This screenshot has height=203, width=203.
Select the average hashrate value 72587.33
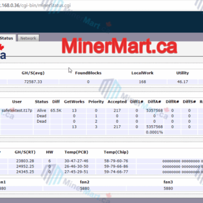33,82
